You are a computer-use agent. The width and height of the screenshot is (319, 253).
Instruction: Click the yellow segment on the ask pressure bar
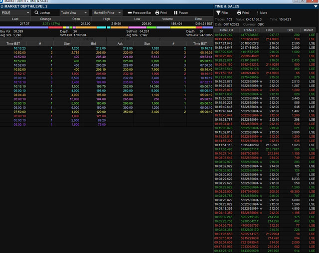click(x=183, y=27)
